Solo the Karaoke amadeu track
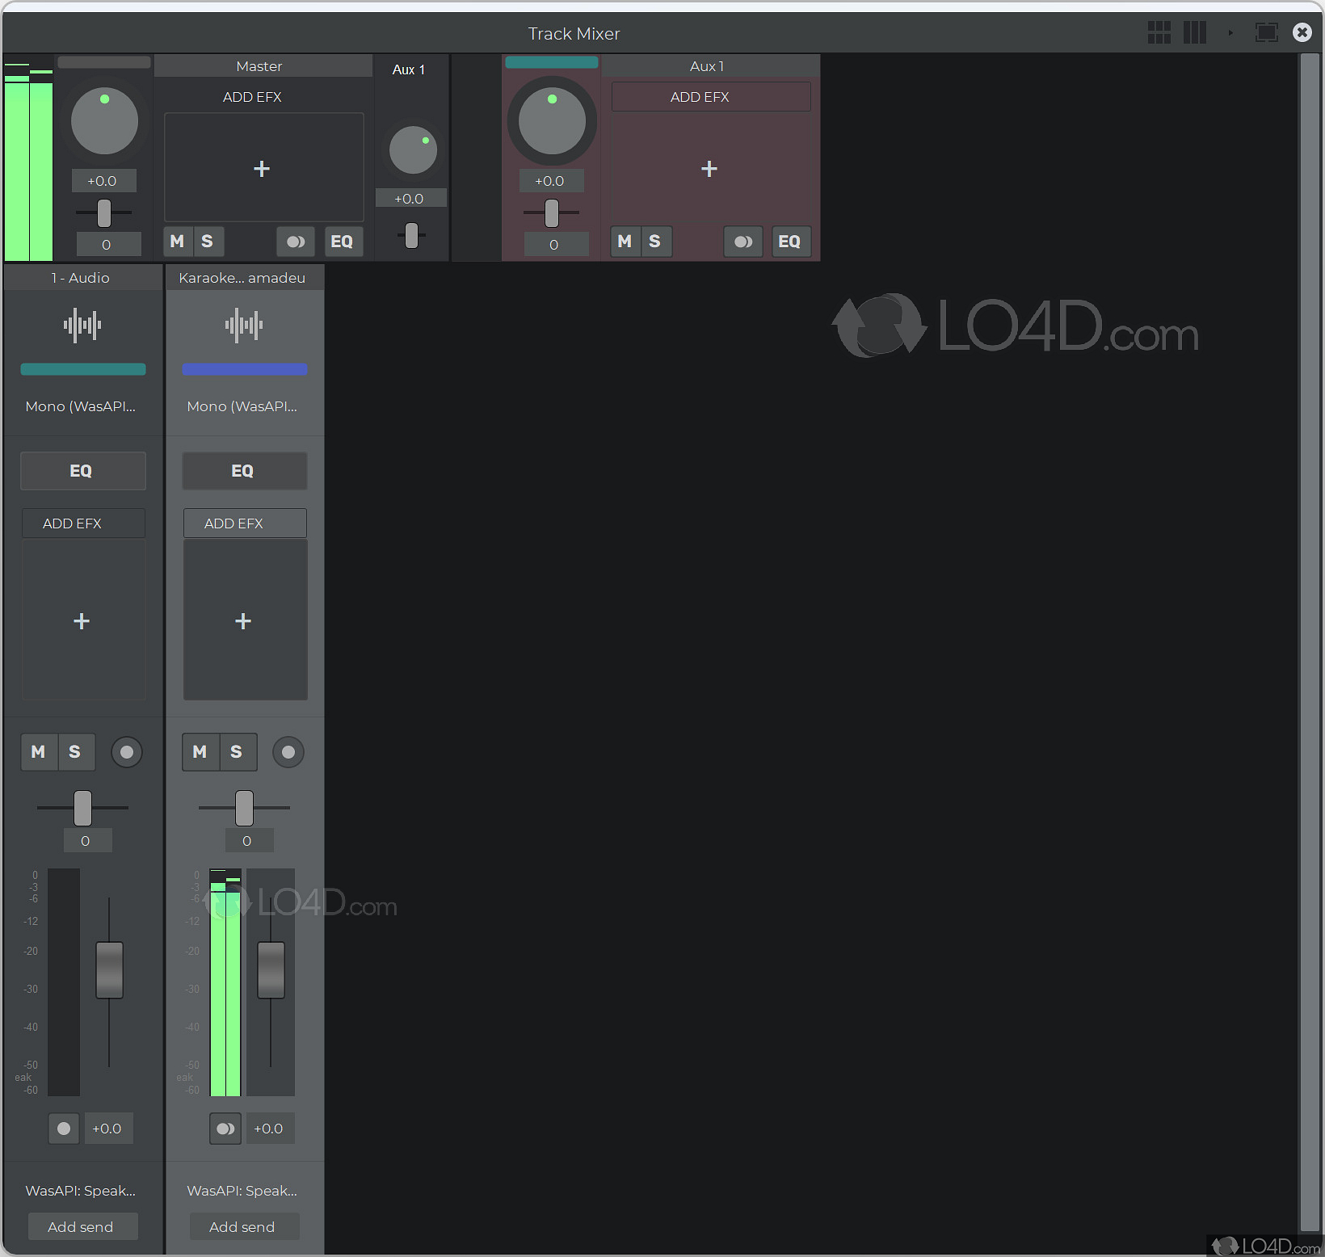The width and height of the screenshot is (1325, 1257). point(237,752)
